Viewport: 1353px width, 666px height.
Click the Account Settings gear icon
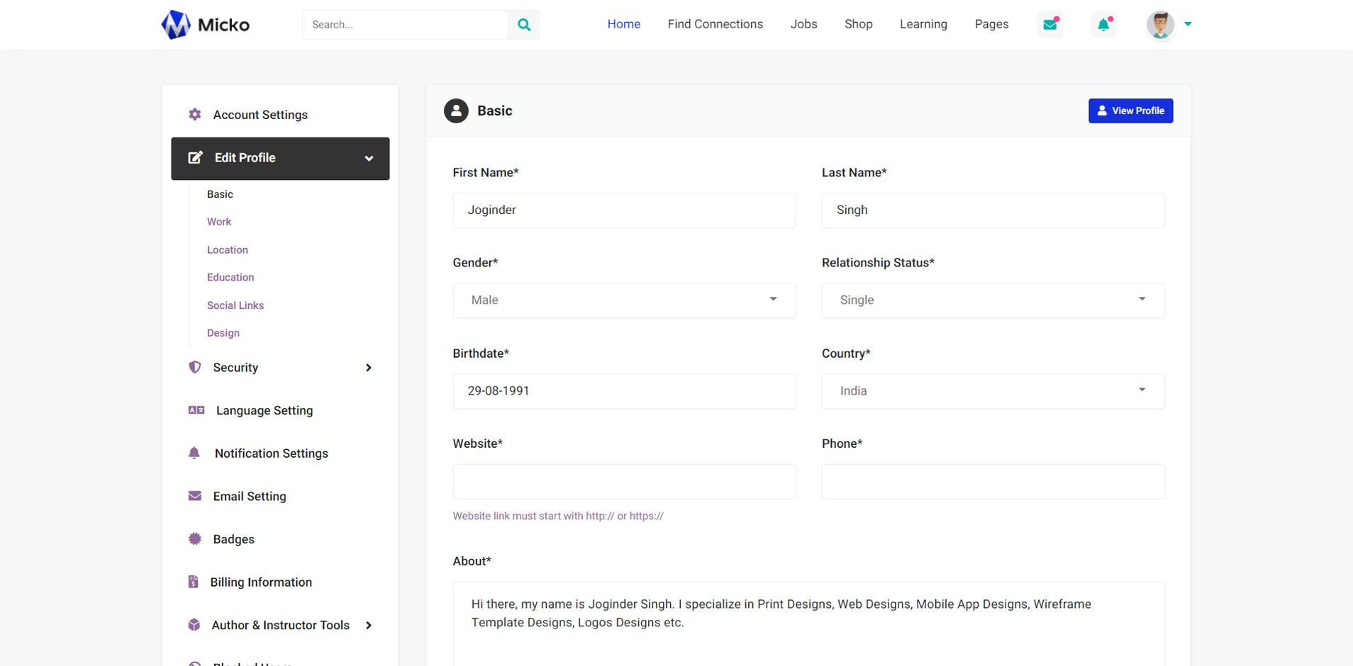(195, 115)
